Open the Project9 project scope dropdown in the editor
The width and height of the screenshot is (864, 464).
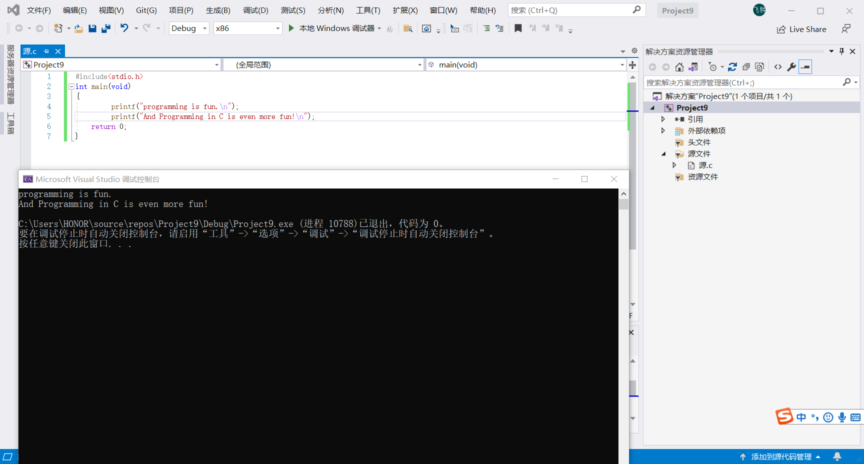click(x=121, y=64)
